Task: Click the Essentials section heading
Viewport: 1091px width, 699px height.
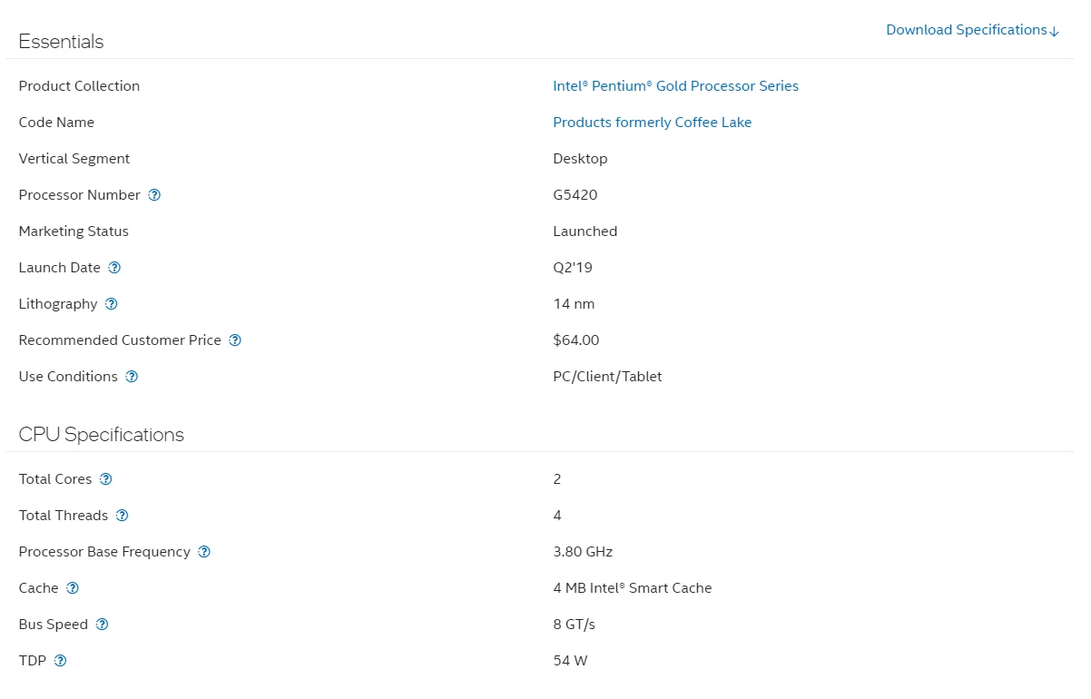Action: tap(61, 42)
